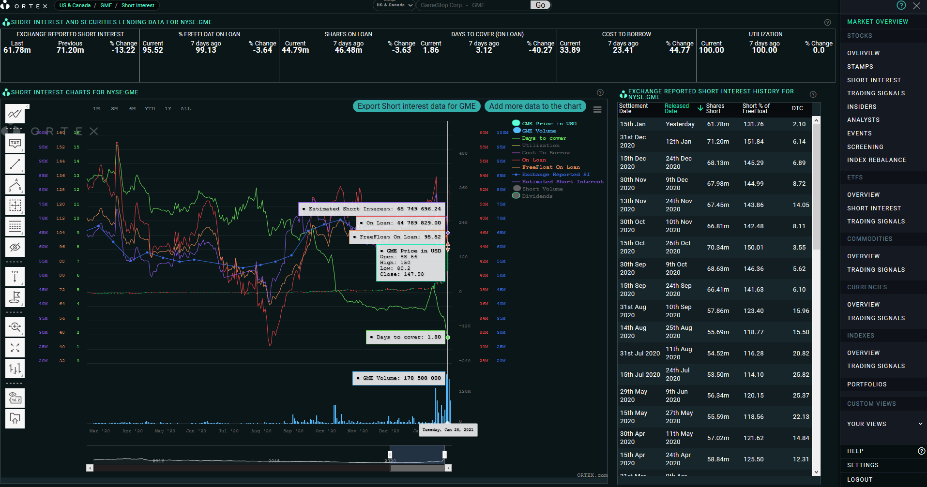This screenshot has width=927, height=487.
Task: Follow the GME breadcrumb link
Action: point(106,6)
